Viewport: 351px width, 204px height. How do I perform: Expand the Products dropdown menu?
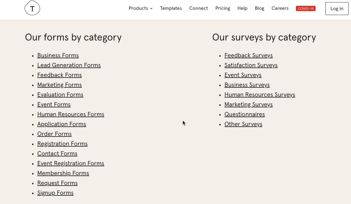140,8
